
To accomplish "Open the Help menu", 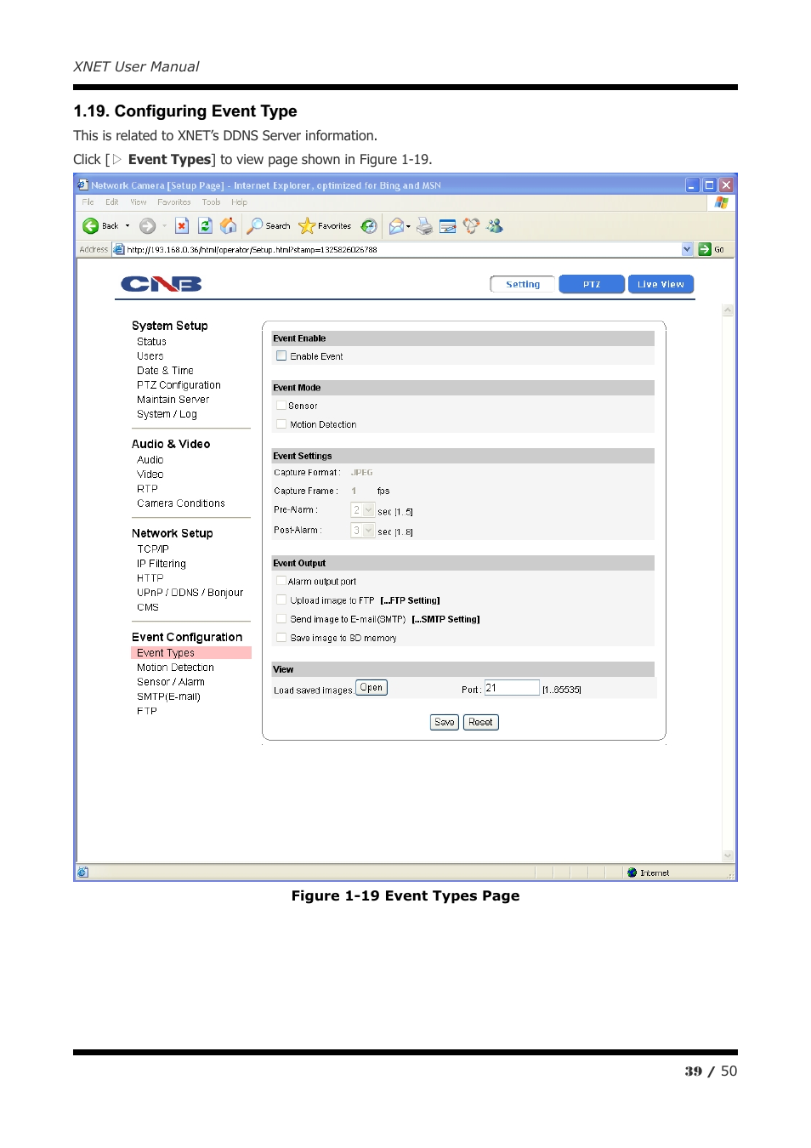I will (240, 202).
